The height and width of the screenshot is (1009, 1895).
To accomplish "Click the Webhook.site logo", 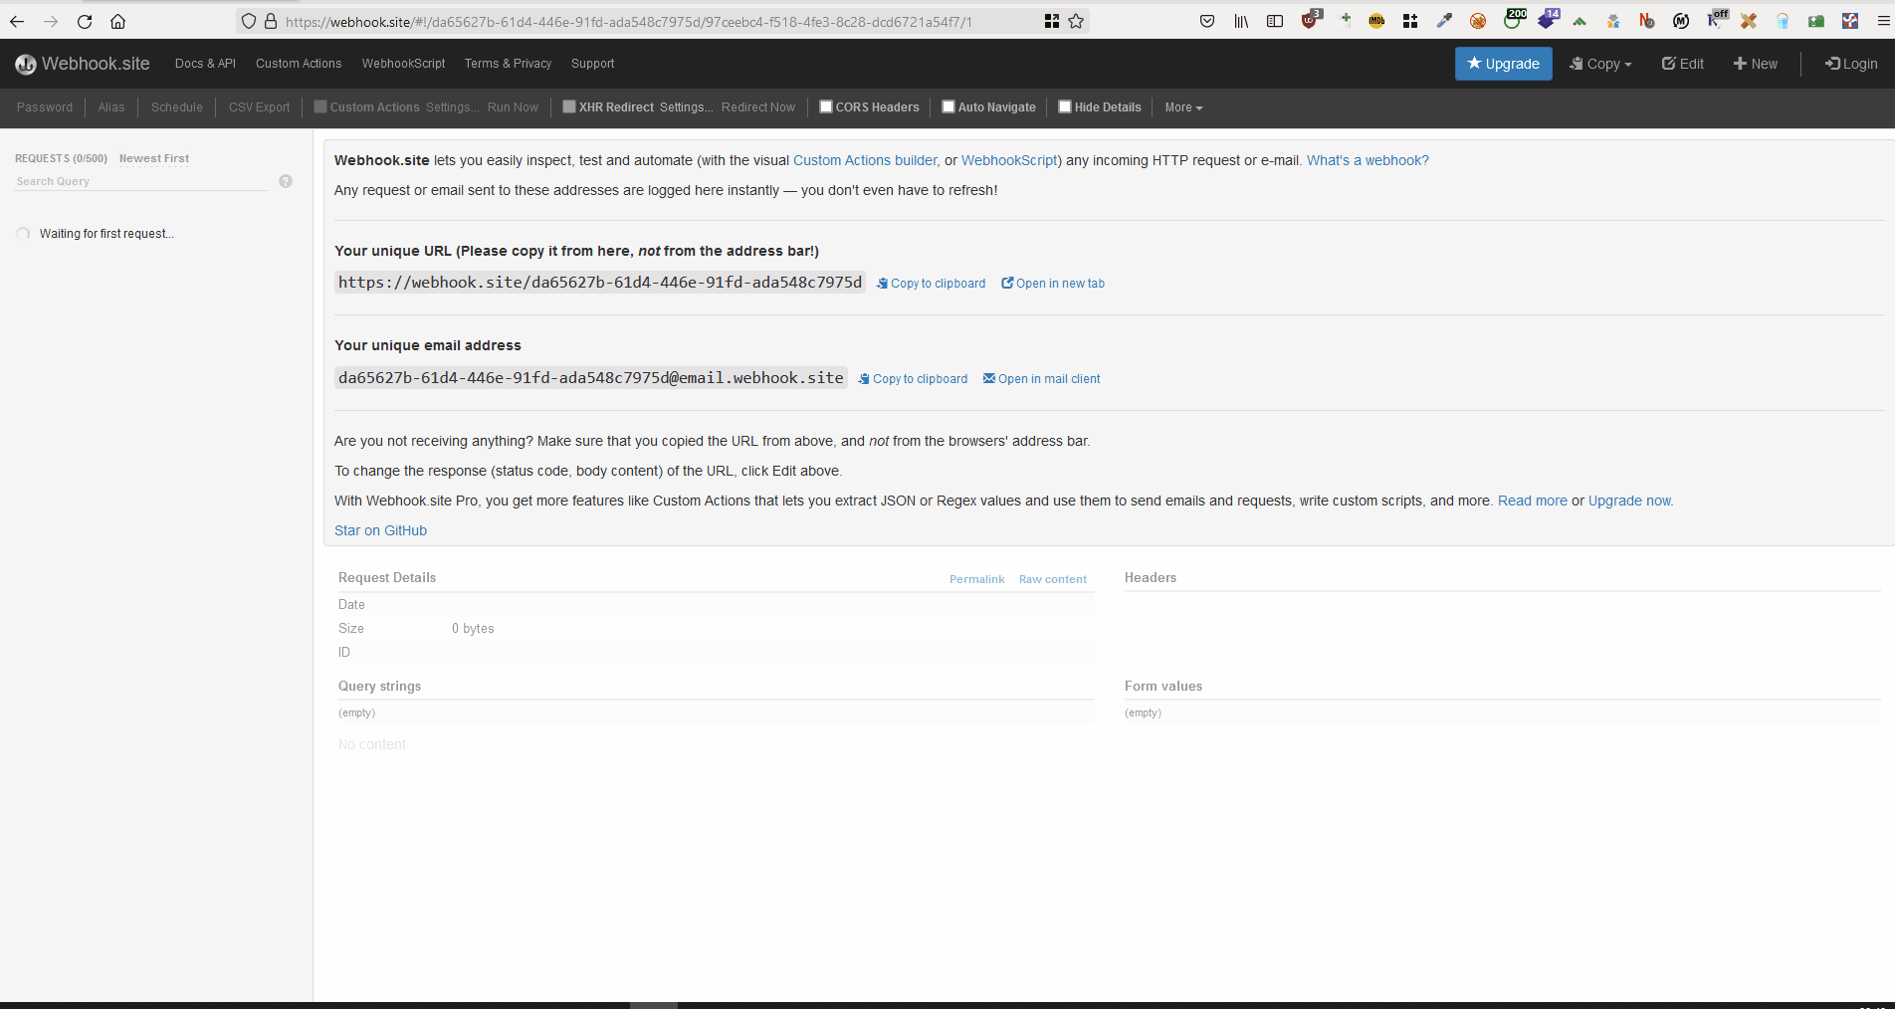I will [83, 63].
